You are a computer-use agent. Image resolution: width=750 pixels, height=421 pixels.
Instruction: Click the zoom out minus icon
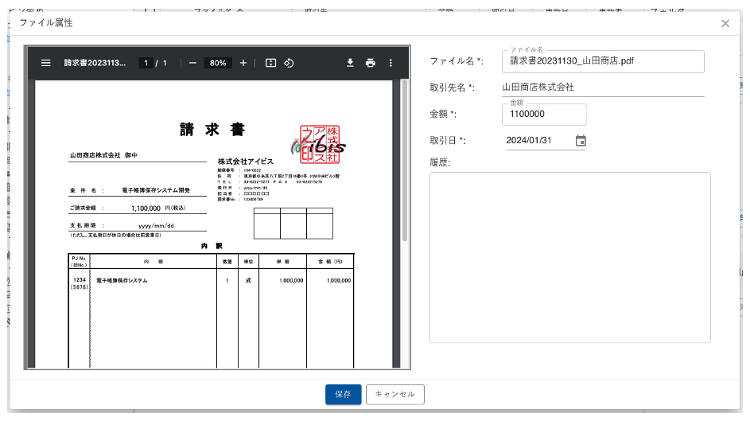pos(192,63)
